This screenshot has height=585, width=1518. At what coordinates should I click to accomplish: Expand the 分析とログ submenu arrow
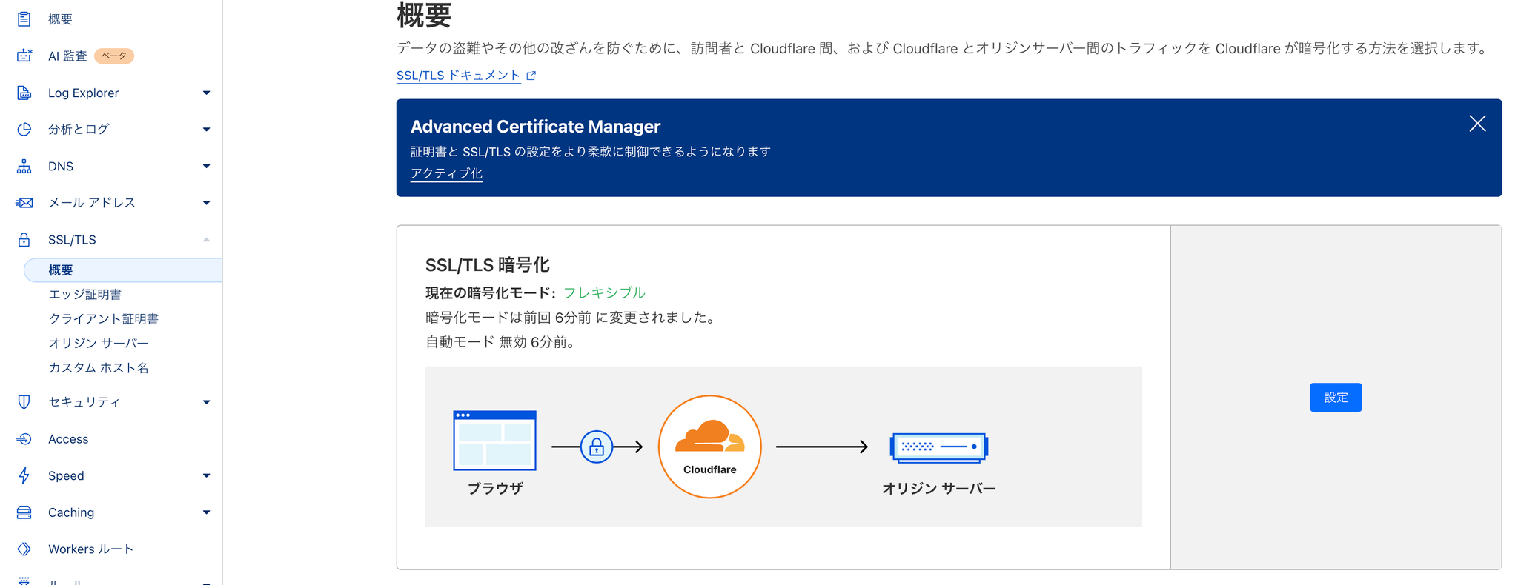207,130
